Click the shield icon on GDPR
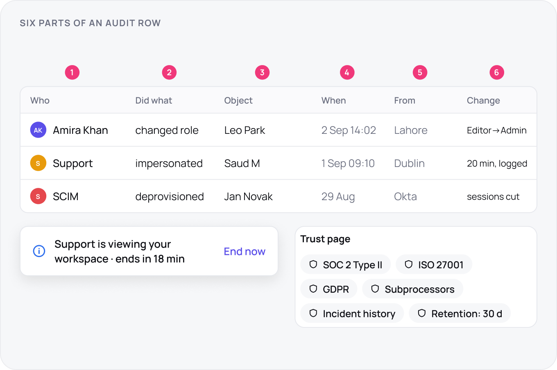 (313, 289)
